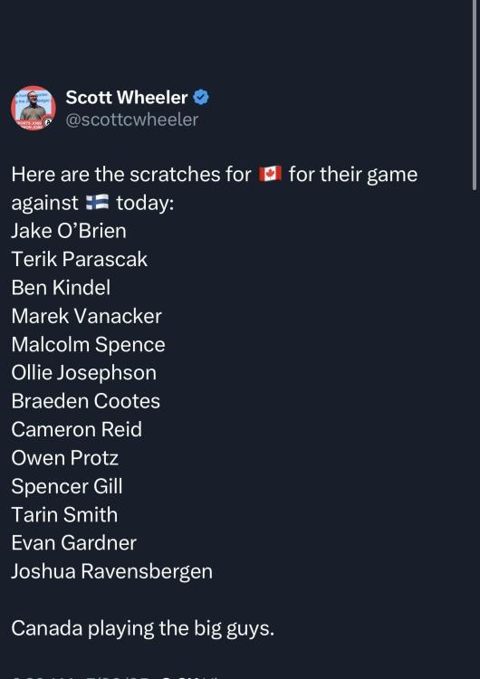This screenshot has height=679, width=480.
Task: Click the Canadian flag emoji
Action: tap(270, 174)
